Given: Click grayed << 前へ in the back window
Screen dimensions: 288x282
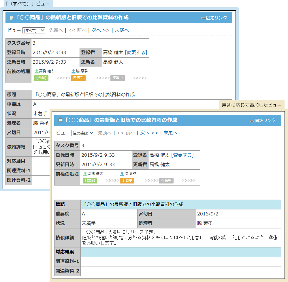Looking at the screenshot, I should [x=77, y=30].
